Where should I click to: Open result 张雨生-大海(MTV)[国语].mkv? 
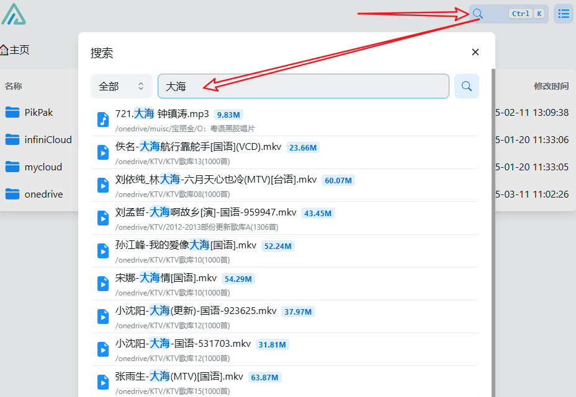[x=179, y=377]
